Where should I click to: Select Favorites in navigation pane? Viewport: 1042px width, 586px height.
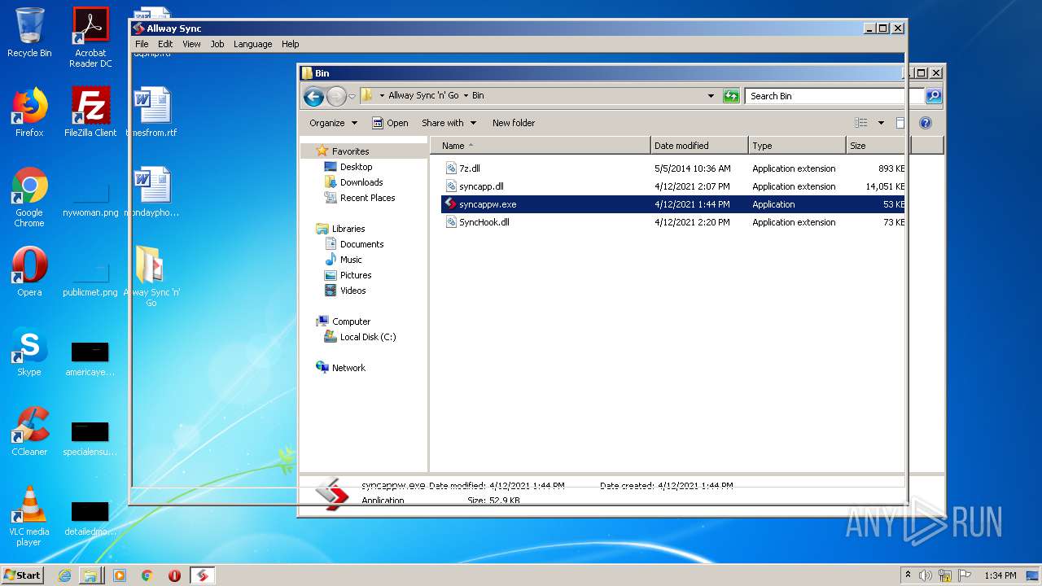click(343, 151)
